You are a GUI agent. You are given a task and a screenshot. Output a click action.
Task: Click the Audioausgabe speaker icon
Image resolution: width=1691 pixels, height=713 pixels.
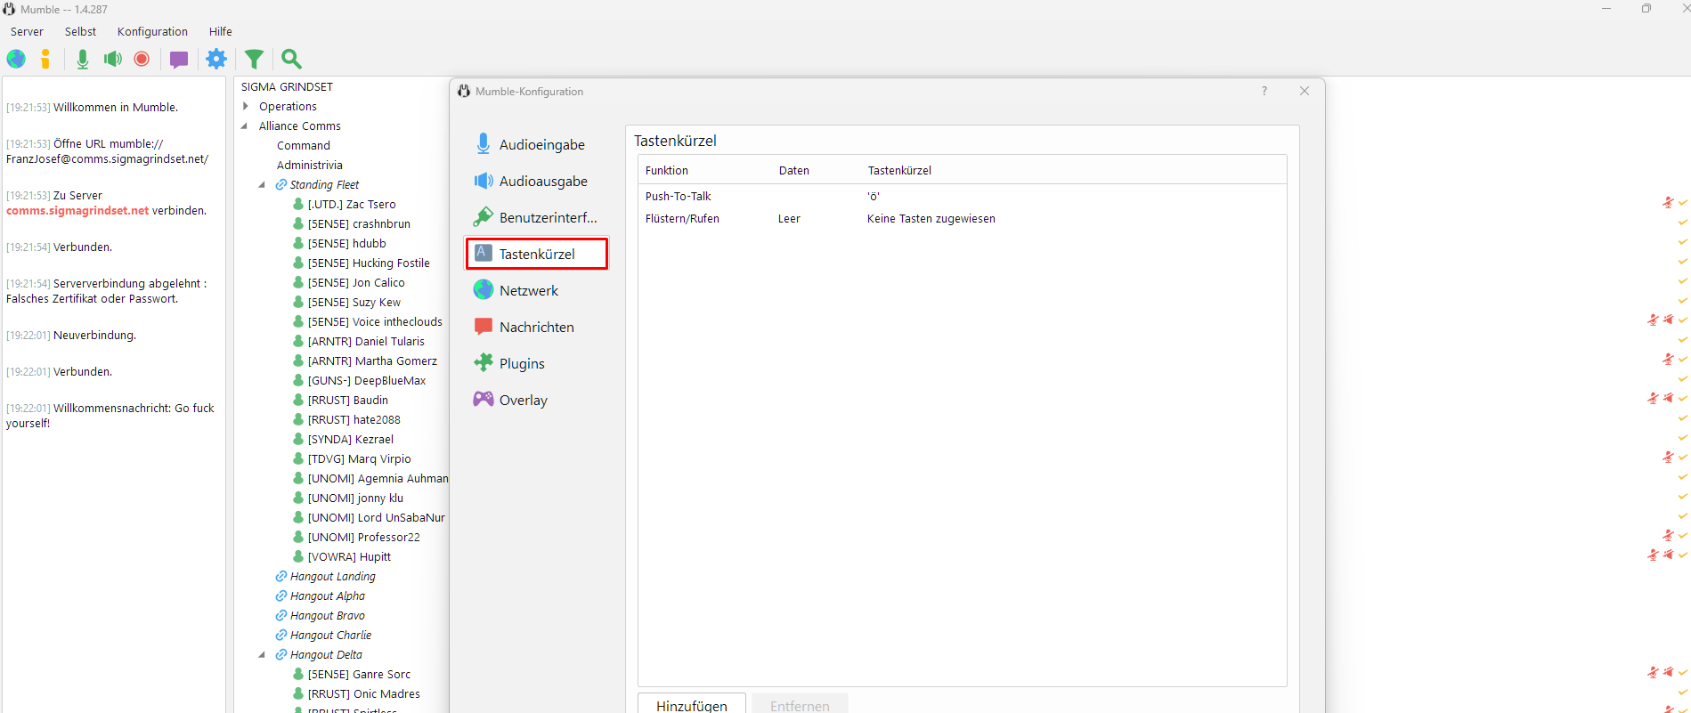(x=484, y=181)
